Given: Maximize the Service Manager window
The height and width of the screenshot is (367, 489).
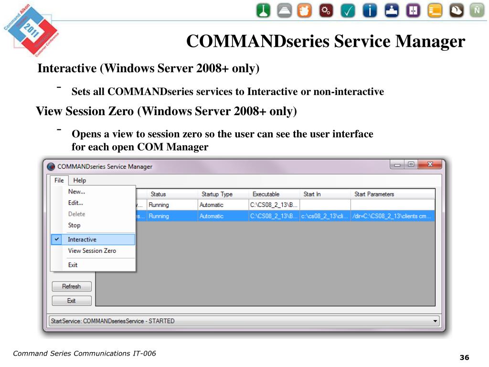Looking at the screenshot, I should [x=411, y=164].
